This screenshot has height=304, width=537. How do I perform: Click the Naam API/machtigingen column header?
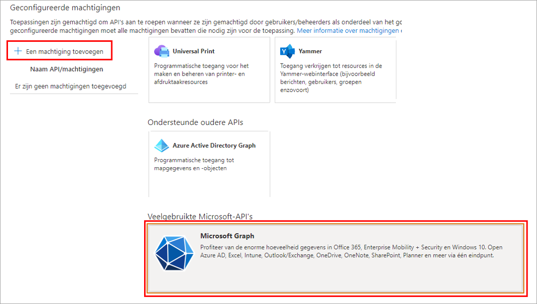tap(66, 69)
